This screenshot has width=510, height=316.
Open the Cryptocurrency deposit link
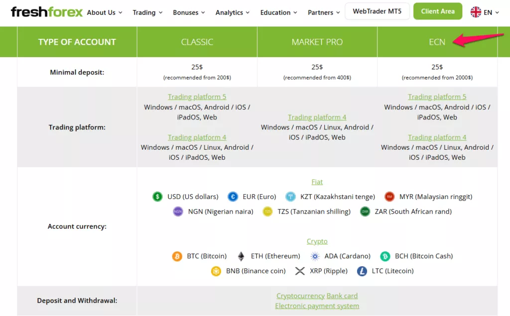point(300,296)
